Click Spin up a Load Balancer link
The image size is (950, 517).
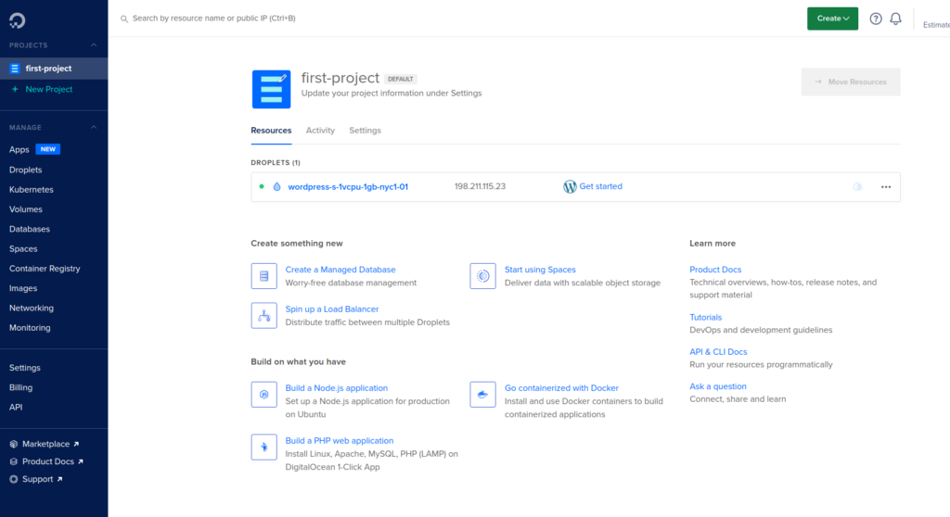point(332,309)
